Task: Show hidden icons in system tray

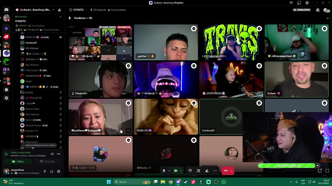Action: click(x=291, y=182)
